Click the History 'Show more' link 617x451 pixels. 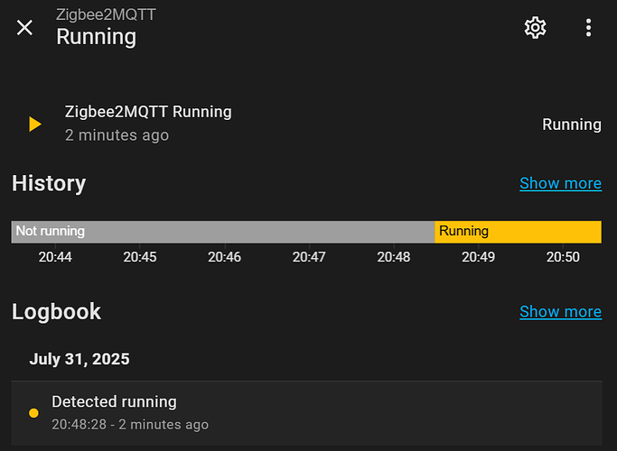560,183
